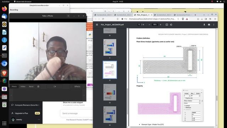Switch camera to Photo mode
The height and width of the screenshot is (128, 227).
pos(14,86)
